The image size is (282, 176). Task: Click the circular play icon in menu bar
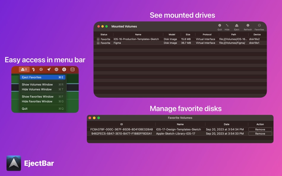point(41,69)
